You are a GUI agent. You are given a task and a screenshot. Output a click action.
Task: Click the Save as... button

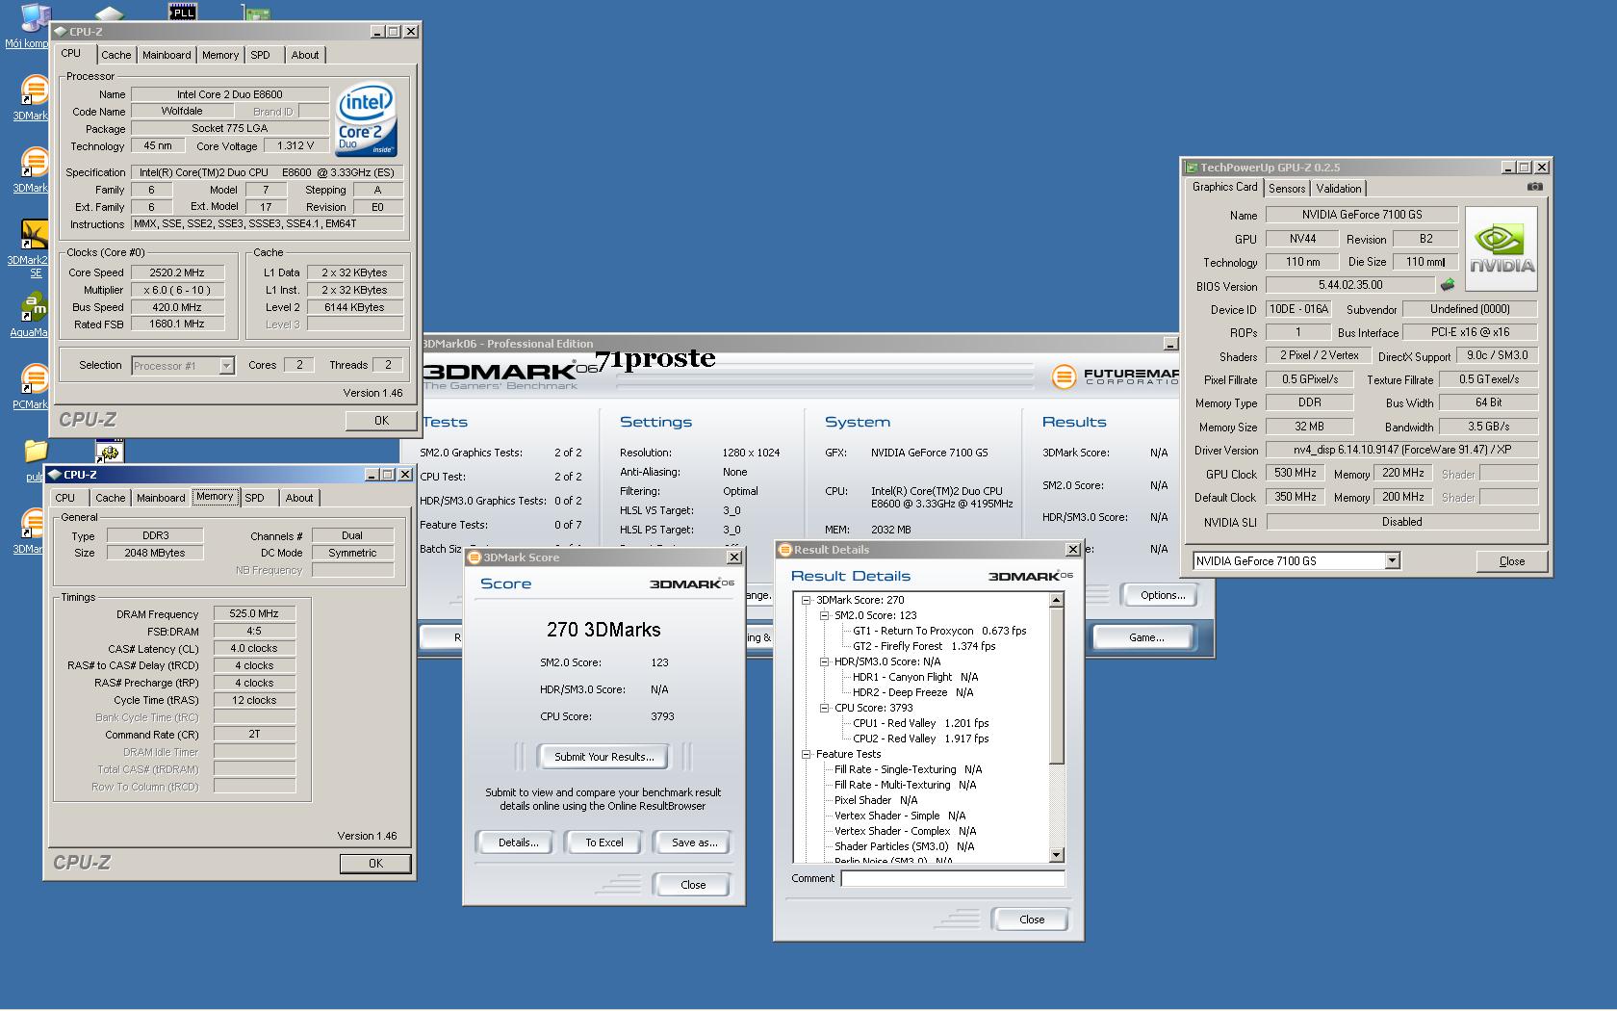pos(694,842)
